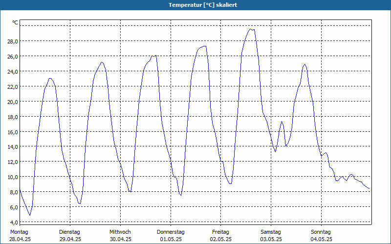This screenshot has height=244, width=391.
Task: Click the 4,0 axis label
Action: [x=14, y=223]
